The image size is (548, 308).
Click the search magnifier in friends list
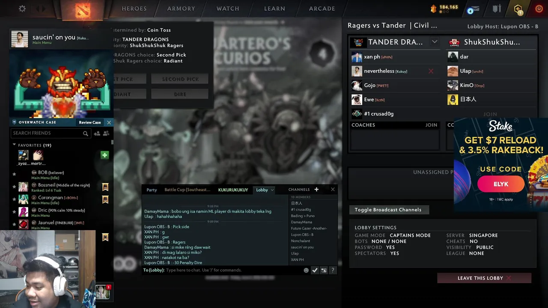pyautogui.click(x=86, y=133)
